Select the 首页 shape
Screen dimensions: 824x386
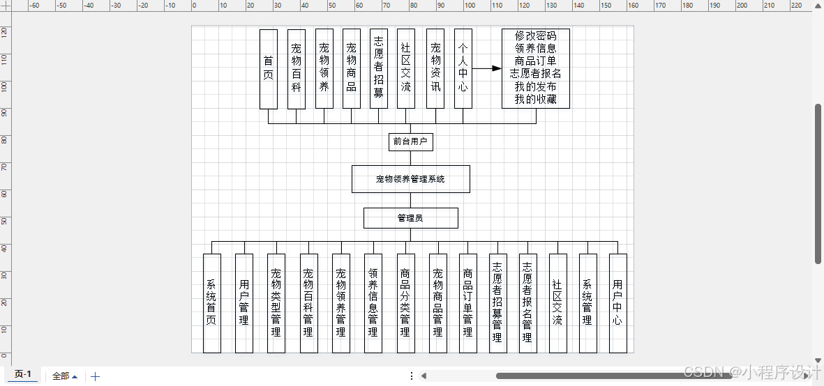coord(269,69)
